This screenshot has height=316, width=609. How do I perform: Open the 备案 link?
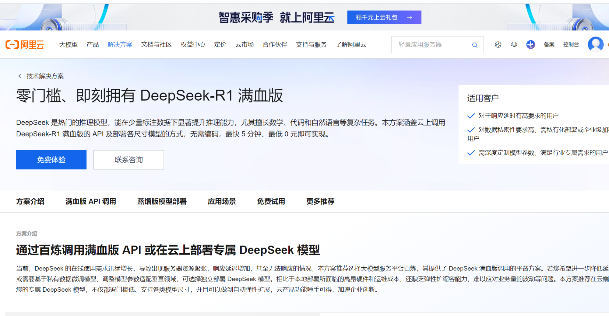point(549,45)
